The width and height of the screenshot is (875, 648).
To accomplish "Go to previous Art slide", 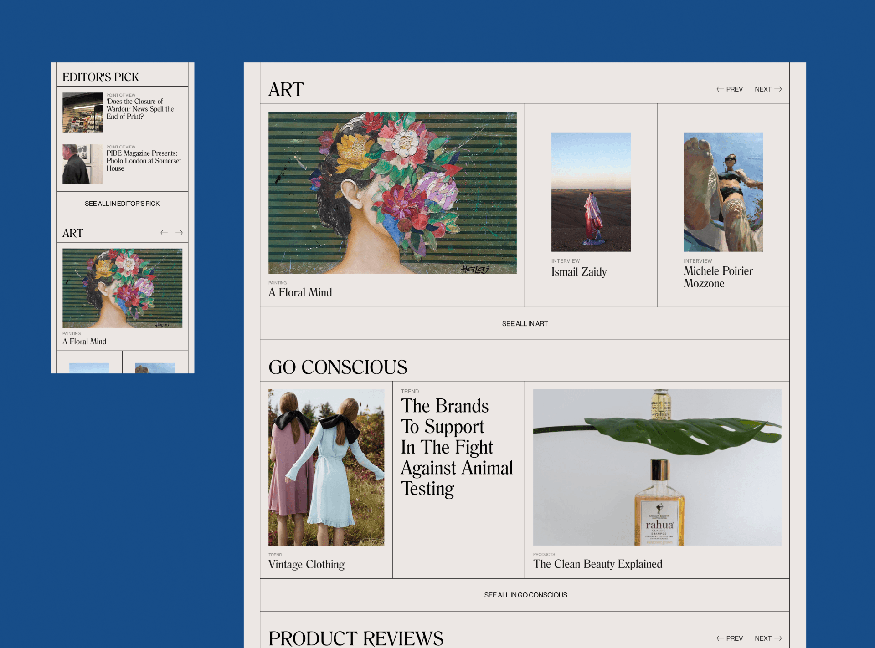I will tap(729, 89).
